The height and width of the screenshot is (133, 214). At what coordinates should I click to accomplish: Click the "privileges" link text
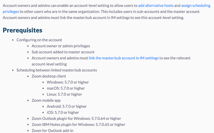[11, 12]
